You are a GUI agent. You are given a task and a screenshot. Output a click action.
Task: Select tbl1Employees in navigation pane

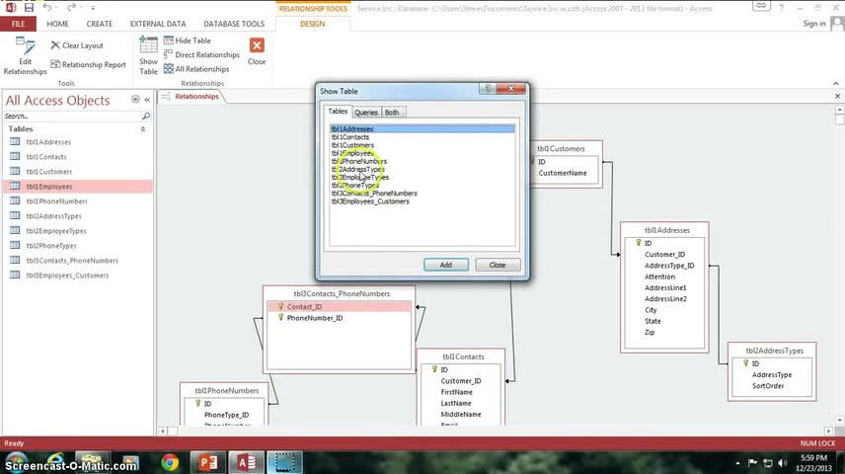coord(77,187)
